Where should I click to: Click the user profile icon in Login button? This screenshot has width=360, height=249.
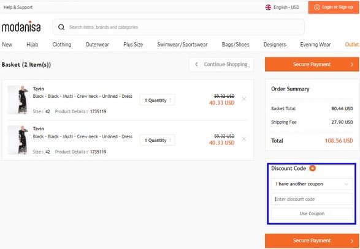click(x=317, y=7)
